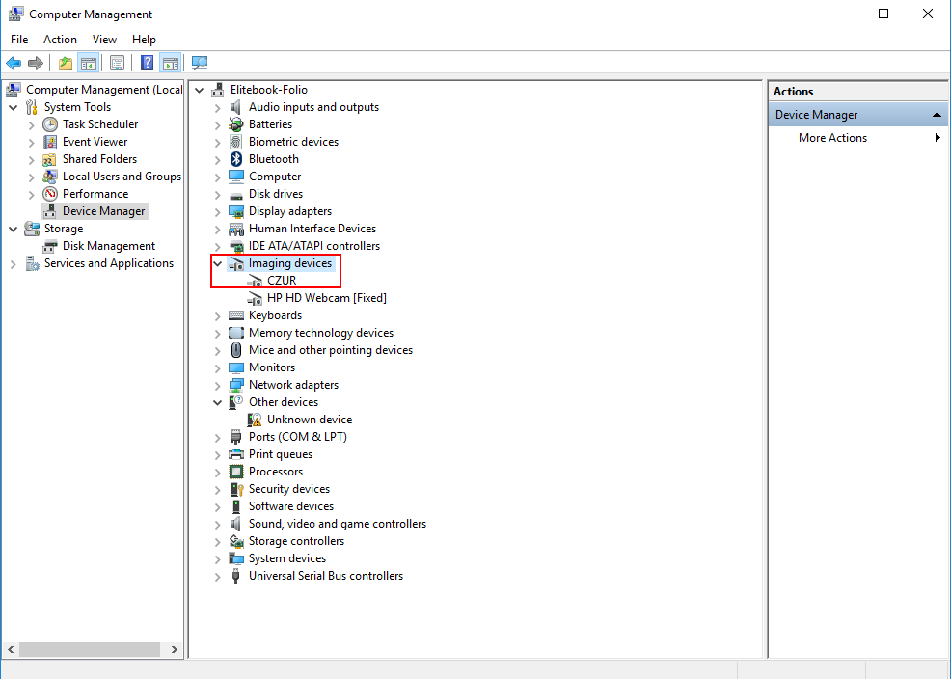Image resolution: width=951 pixels, height=679 pixels.
Task: Select IDE ATA/ATAPI controllers entry
Action: 314,246
